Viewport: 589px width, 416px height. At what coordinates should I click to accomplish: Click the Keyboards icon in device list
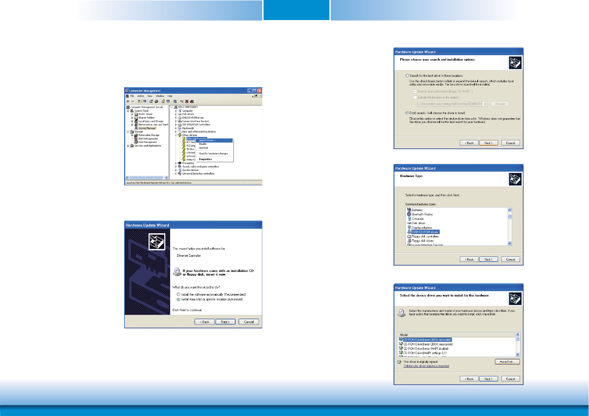click(x=180, y=128)
